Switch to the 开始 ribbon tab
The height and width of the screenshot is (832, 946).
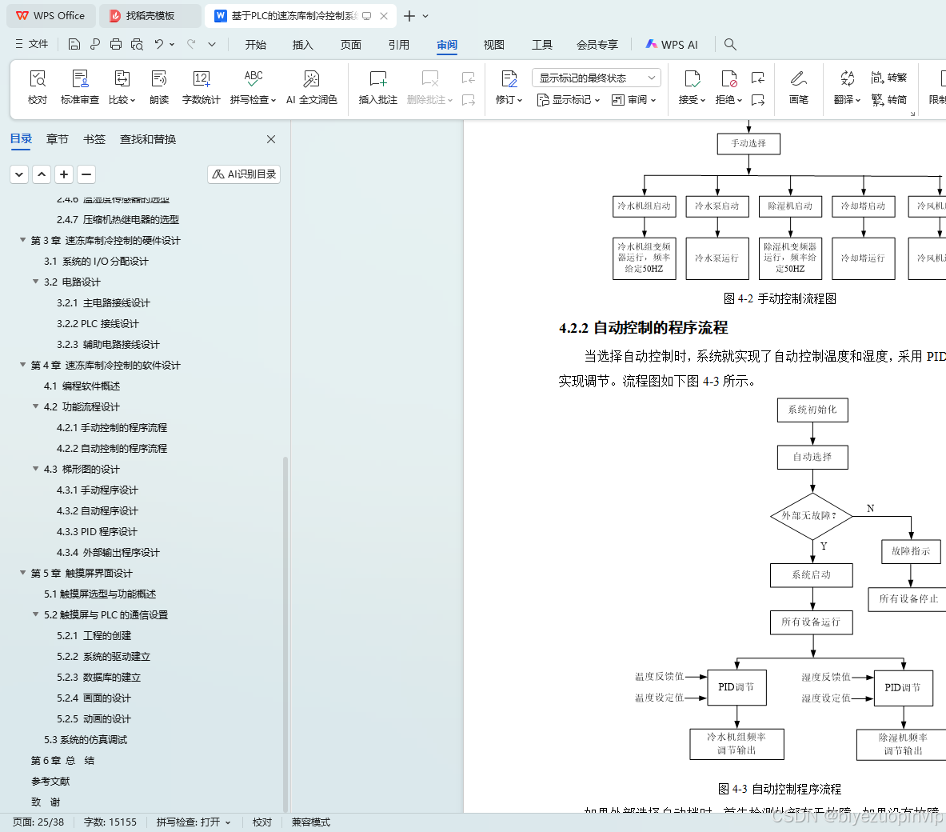256,45
